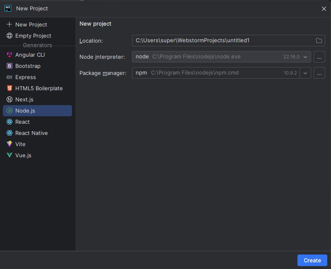Close the New Project dialog

point(324,9)
